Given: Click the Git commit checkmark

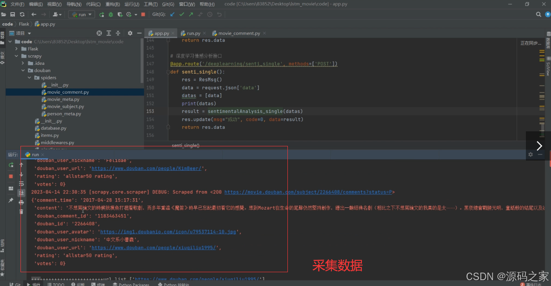Looking at the screenshot, I should [182, 14].
